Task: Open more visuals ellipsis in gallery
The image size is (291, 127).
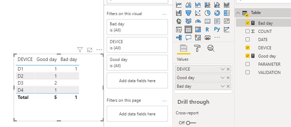Action: tap(217, 38)
